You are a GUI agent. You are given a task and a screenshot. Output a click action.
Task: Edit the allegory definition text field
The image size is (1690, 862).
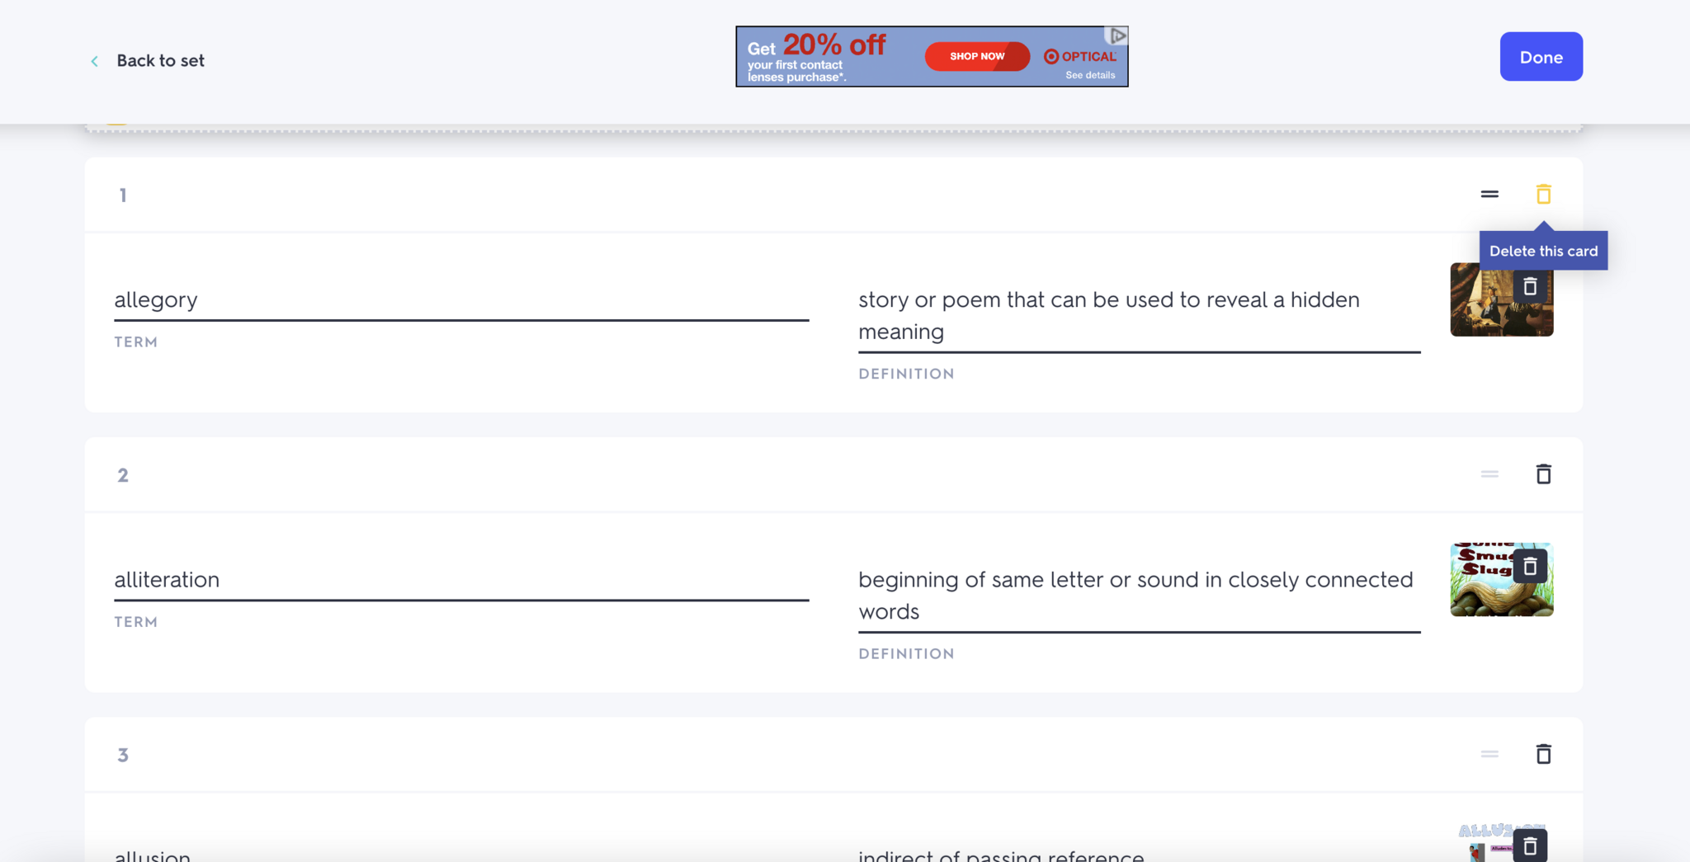point(1139,315)
